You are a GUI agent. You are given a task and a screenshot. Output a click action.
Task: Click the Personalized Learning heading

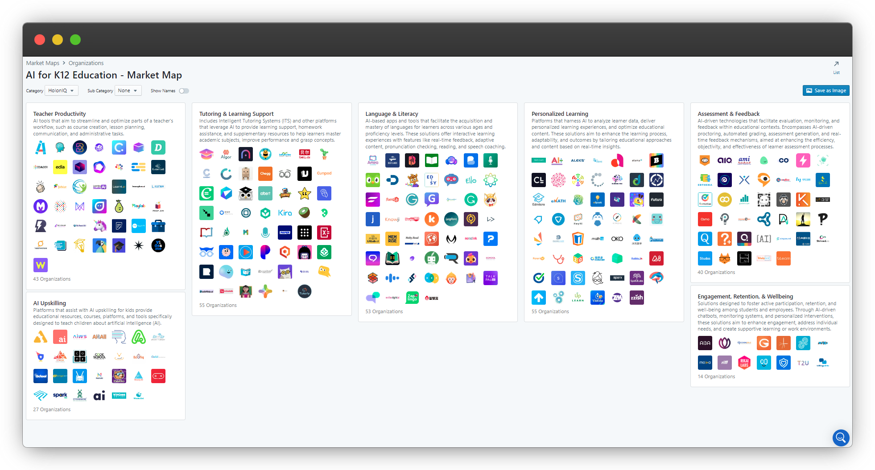(x=560, y=114)
